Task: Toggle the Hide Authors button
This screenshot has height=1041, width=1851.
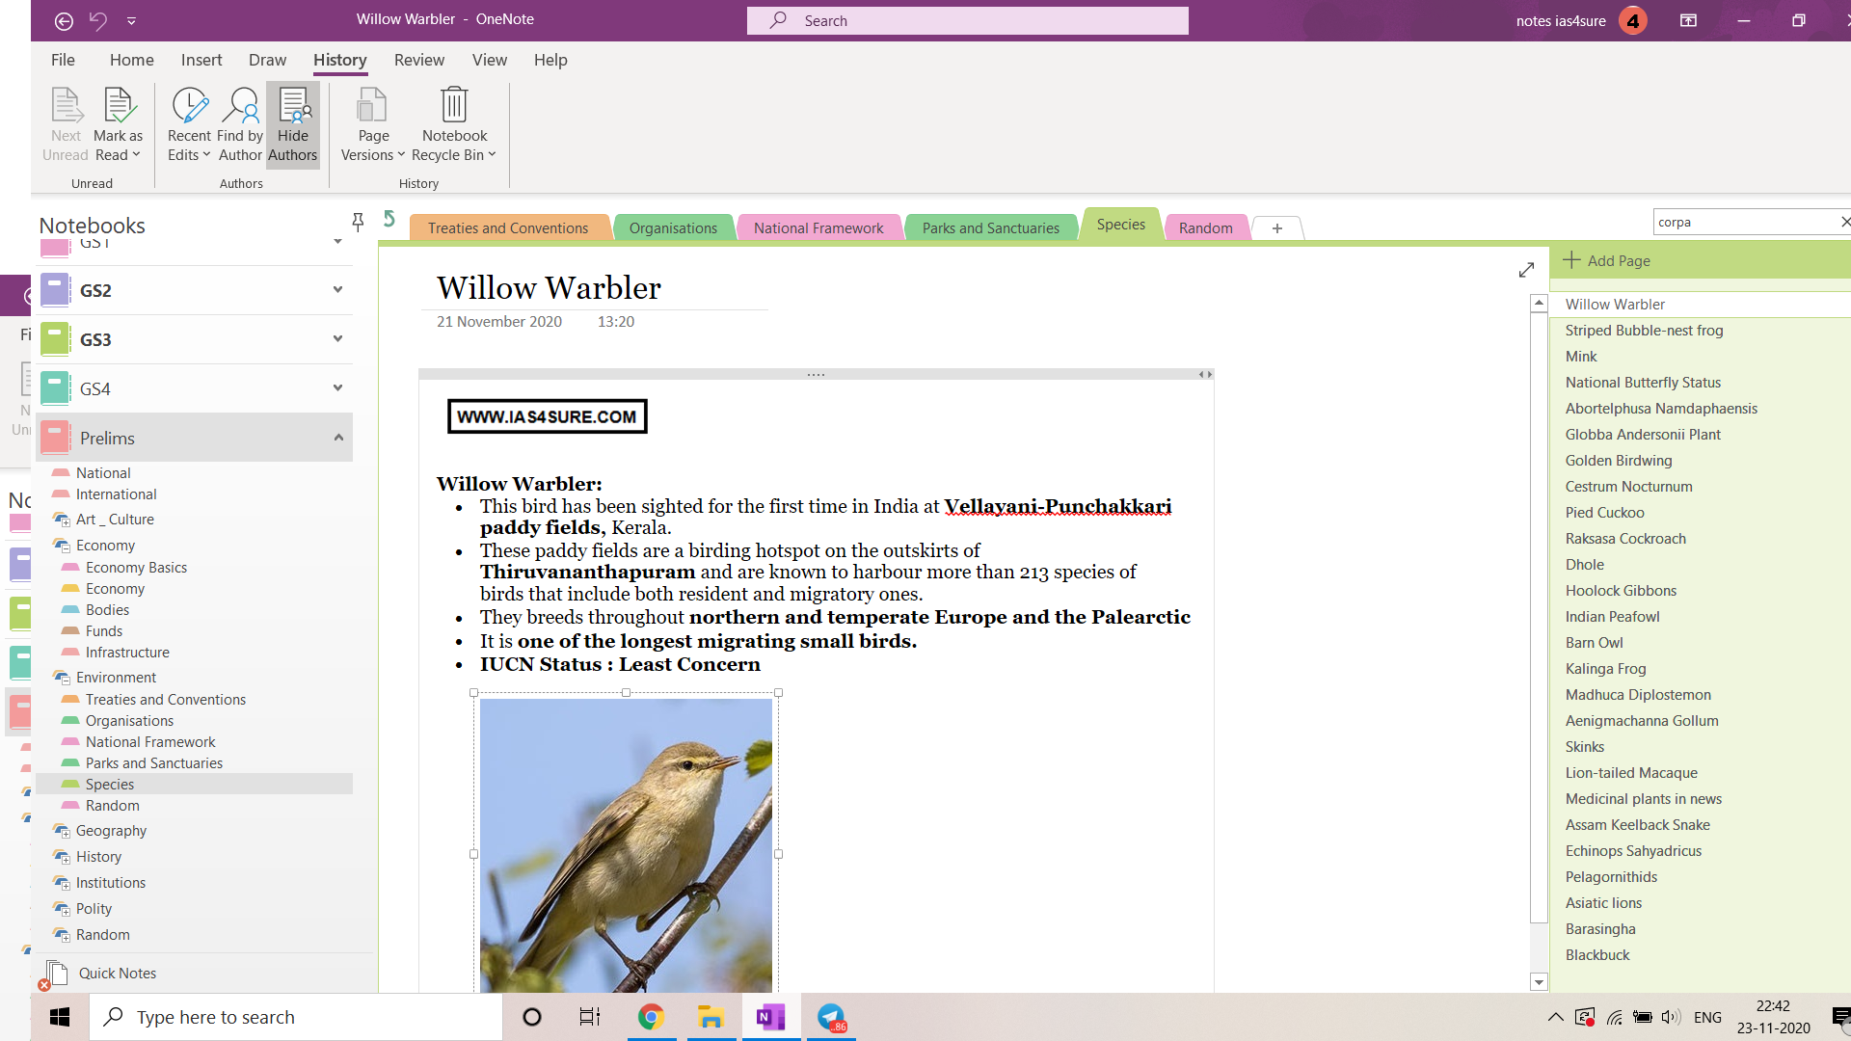Action: (293, 125)
